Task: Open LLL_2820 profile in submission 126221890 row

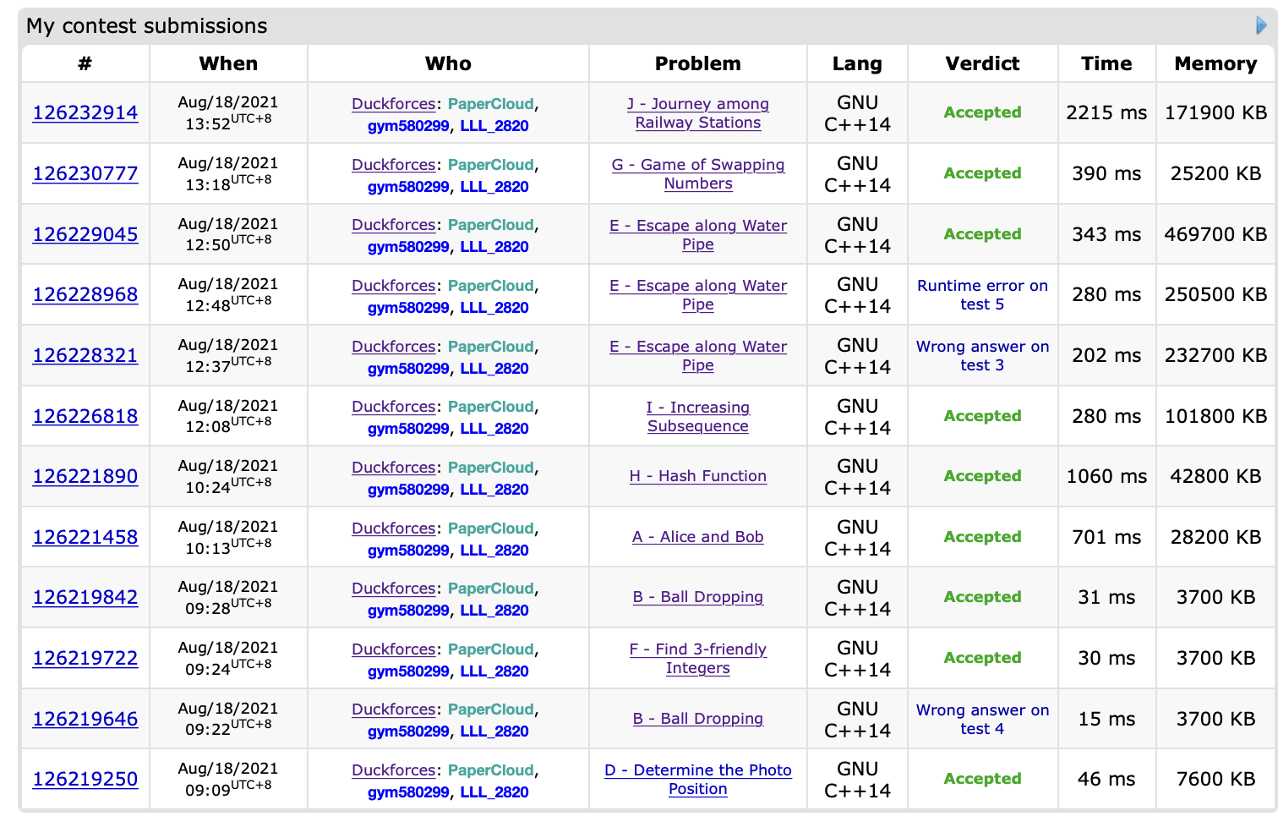Action: (494, 490)
